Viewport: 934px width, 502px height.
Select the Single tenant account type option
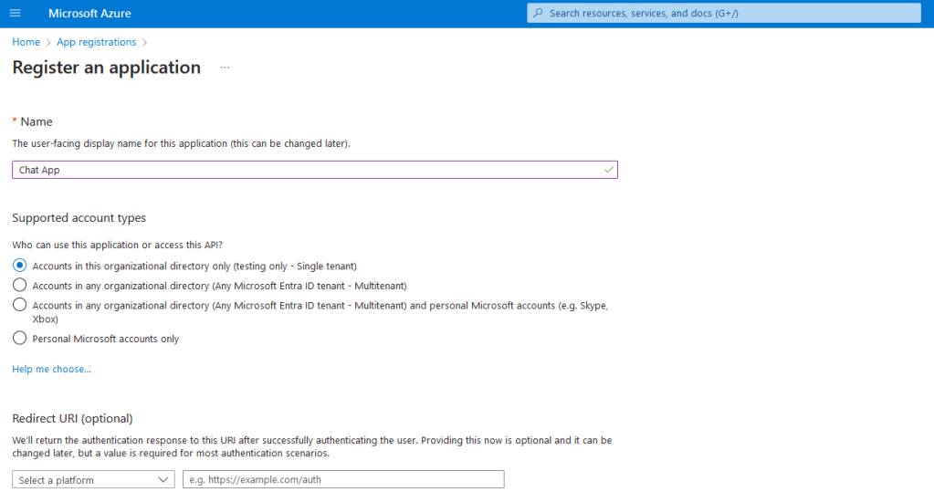click(x=20, y=266)
